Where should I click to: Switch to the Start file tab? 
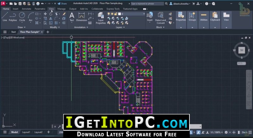point(13,32)
